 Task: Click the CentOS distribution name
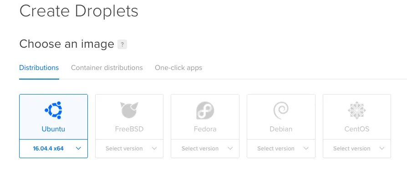[x=357, y=129]
